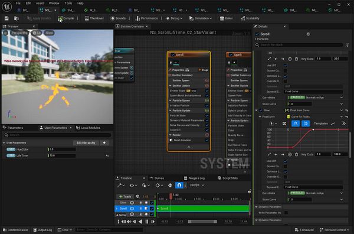The height and width of the screenshot is (234, 354).
Task: Toggle timeline snapping magnet icon
Action: coord(179,186)
